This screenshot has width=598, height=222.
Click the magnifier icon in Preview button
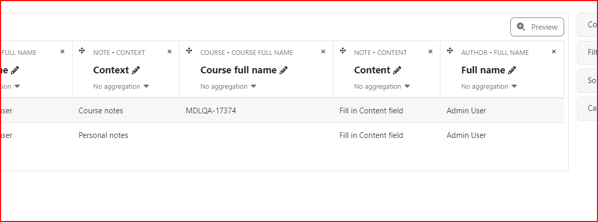521,27
